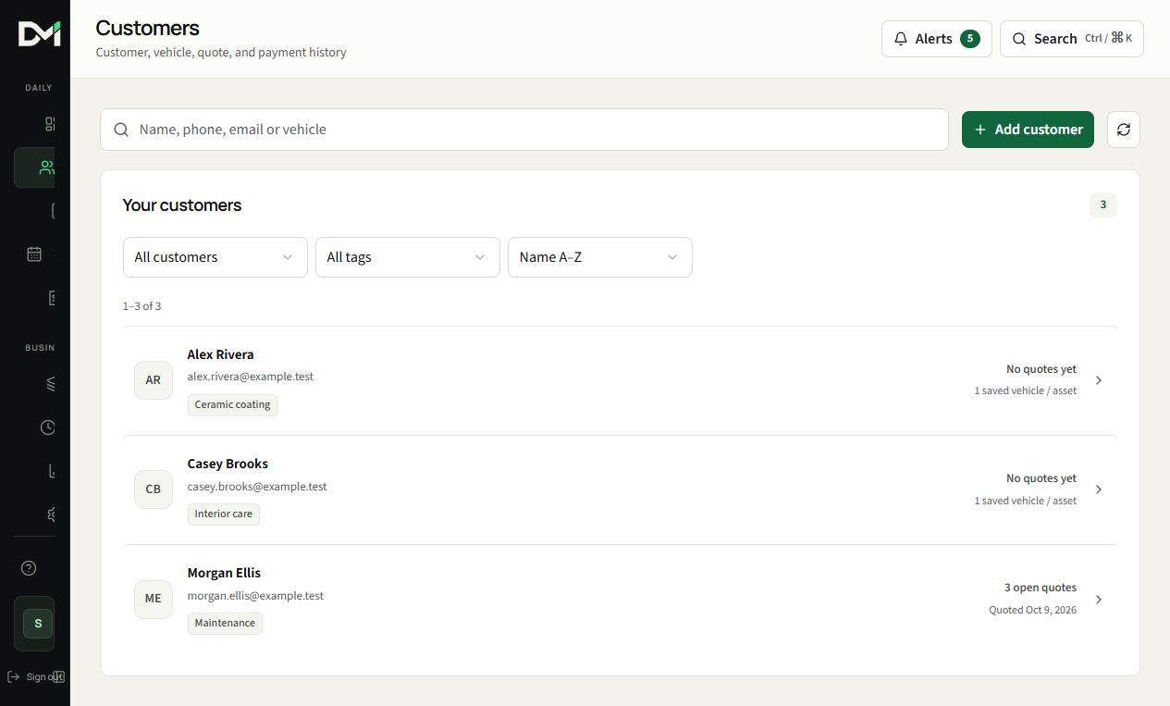Open the Customers section icon in sidebar
Screen dimensions: 1170x706
point(47,167)
